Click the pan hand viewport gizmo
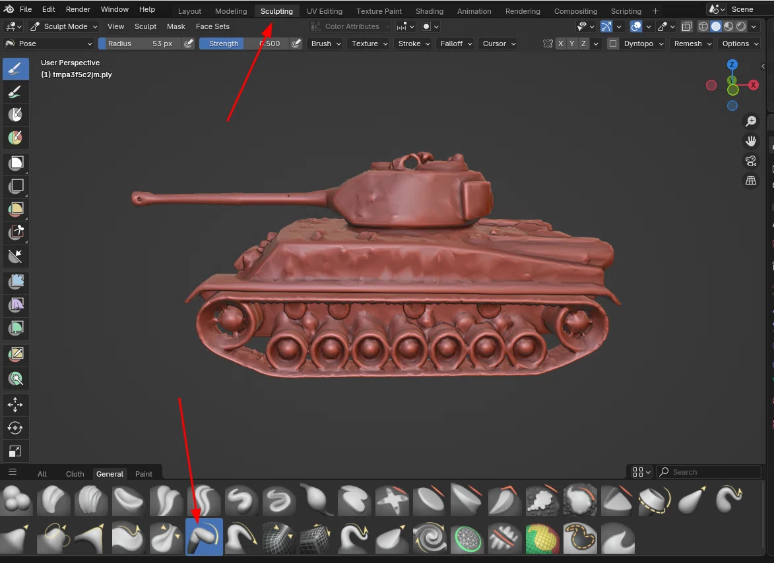The image size is (774, 563). (751, 141)
